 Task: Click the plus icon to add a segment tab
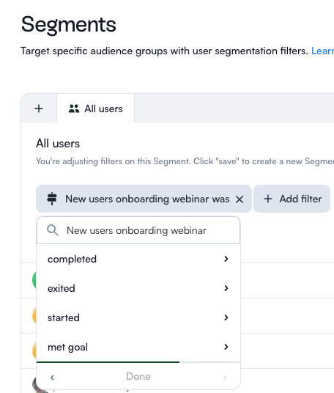point(39,109)
